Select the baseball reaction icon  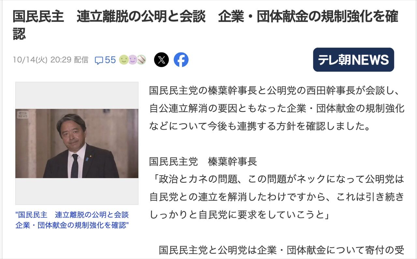pos(141,60)
